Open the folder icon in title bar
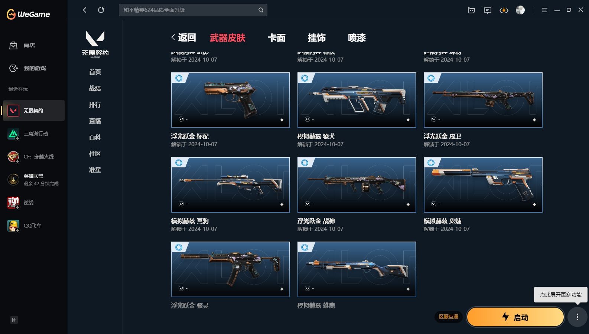589x334 pixels. (x=471, y=10)
